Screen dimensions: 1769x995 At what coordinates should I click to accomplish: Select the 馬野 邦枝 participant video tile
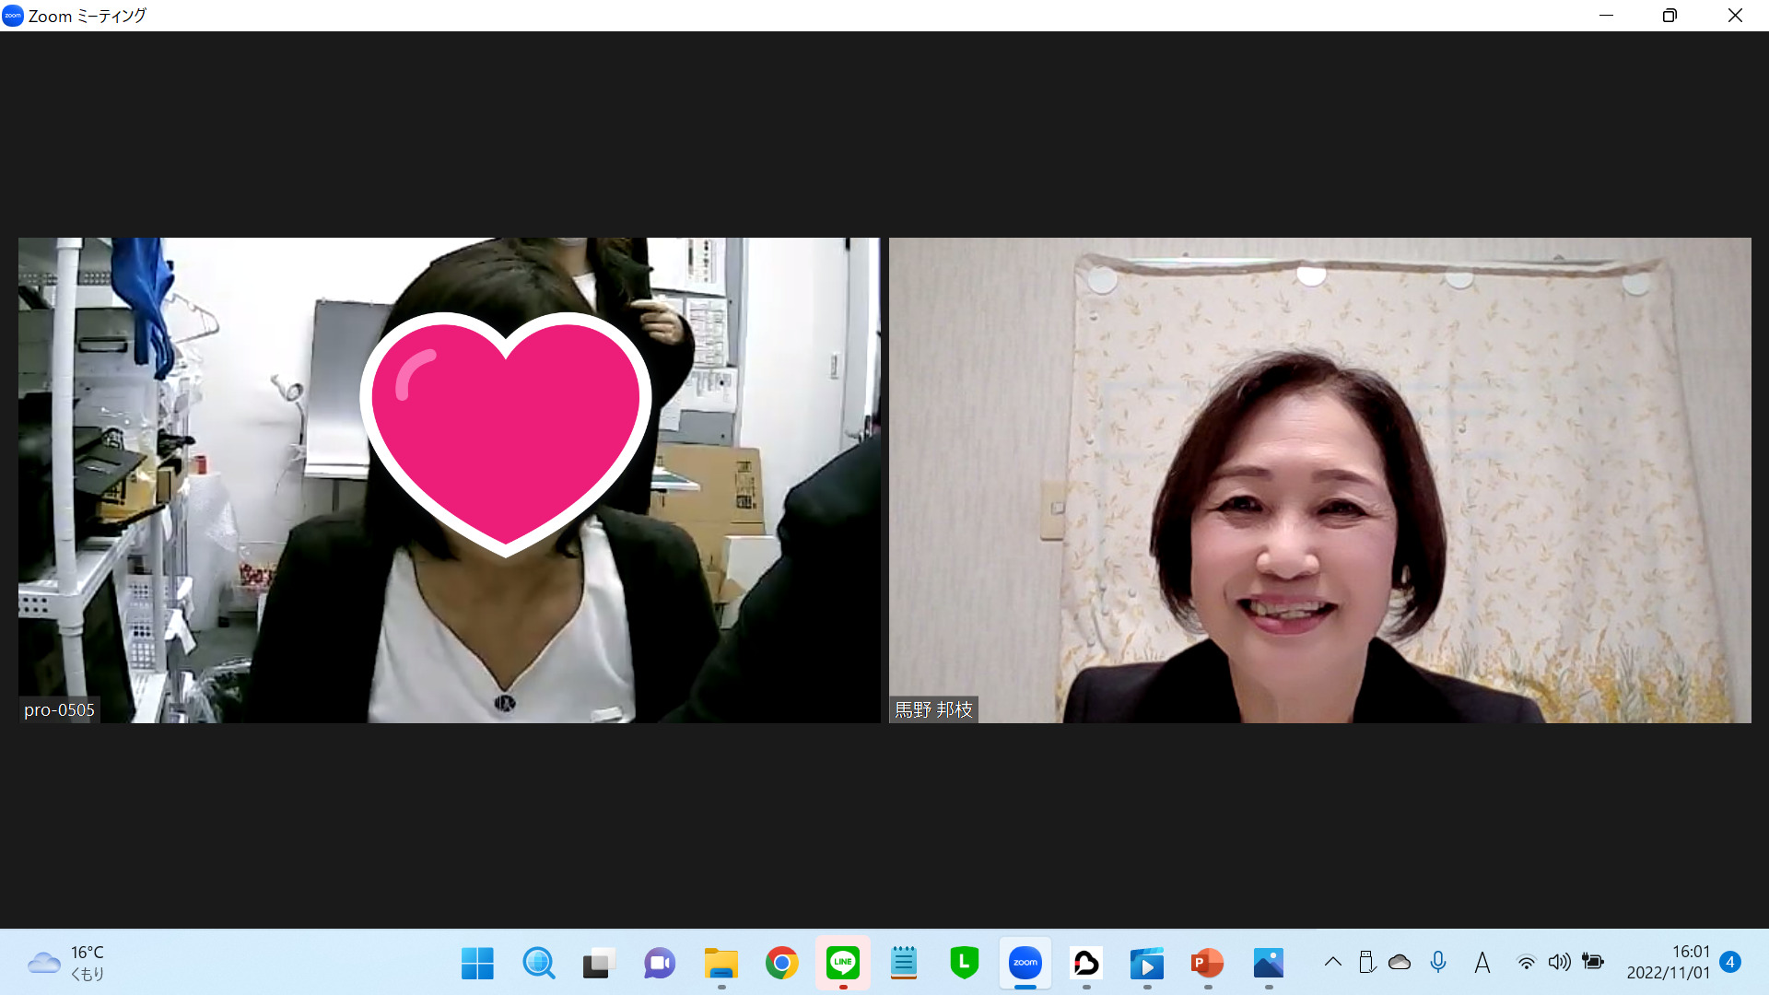(1319, 480)
